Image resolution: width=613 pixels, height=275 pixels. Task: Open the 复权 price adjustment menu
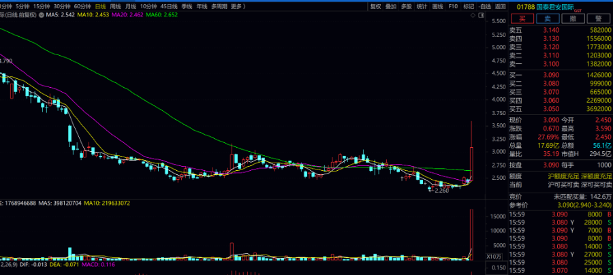(375, 6)
